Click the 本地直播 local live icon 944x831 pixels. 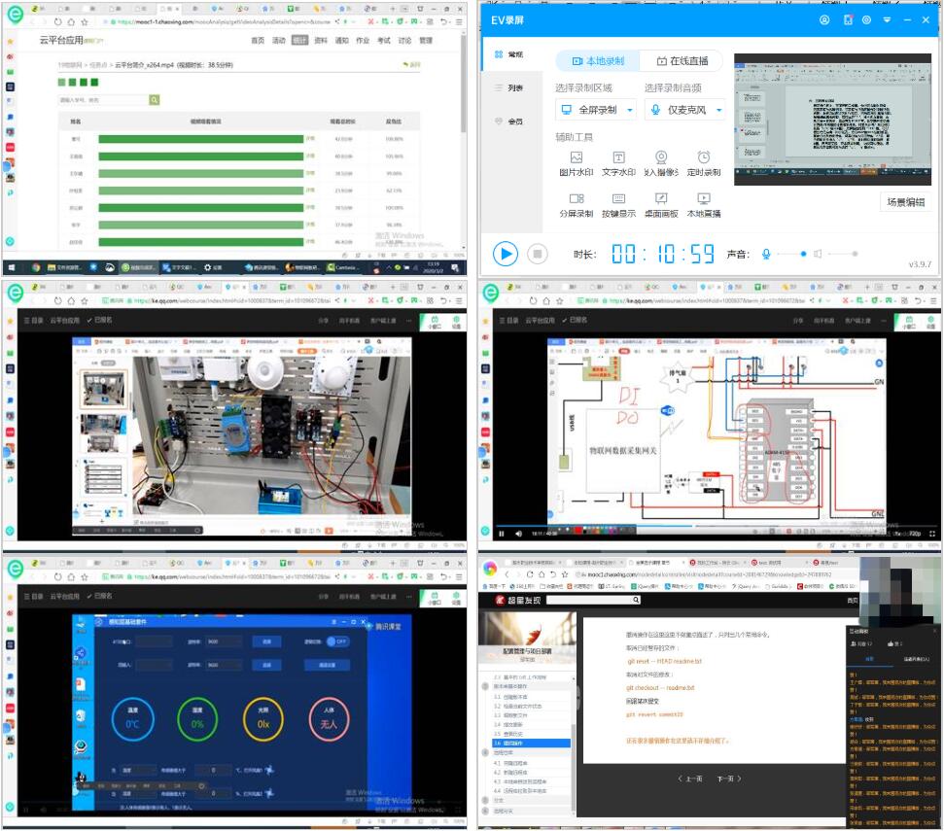(x=703, y=199)
